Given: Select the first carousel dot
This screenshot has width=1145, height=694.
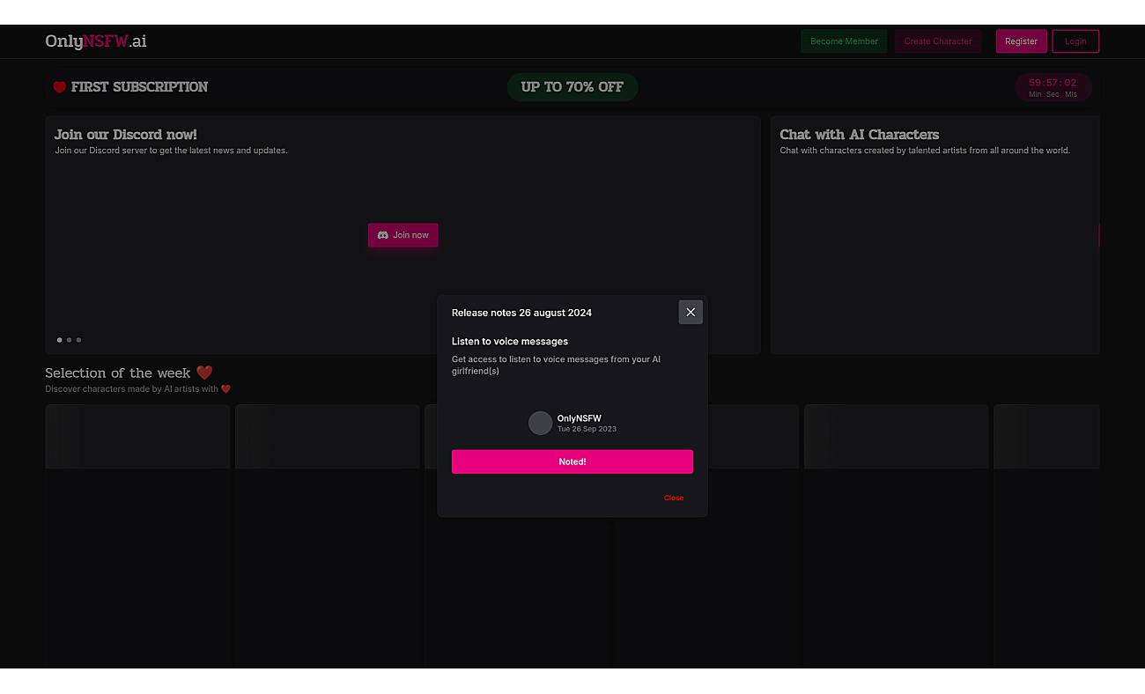Looking at the screenshot, I should pyautogui.click(x=60, y=340).
